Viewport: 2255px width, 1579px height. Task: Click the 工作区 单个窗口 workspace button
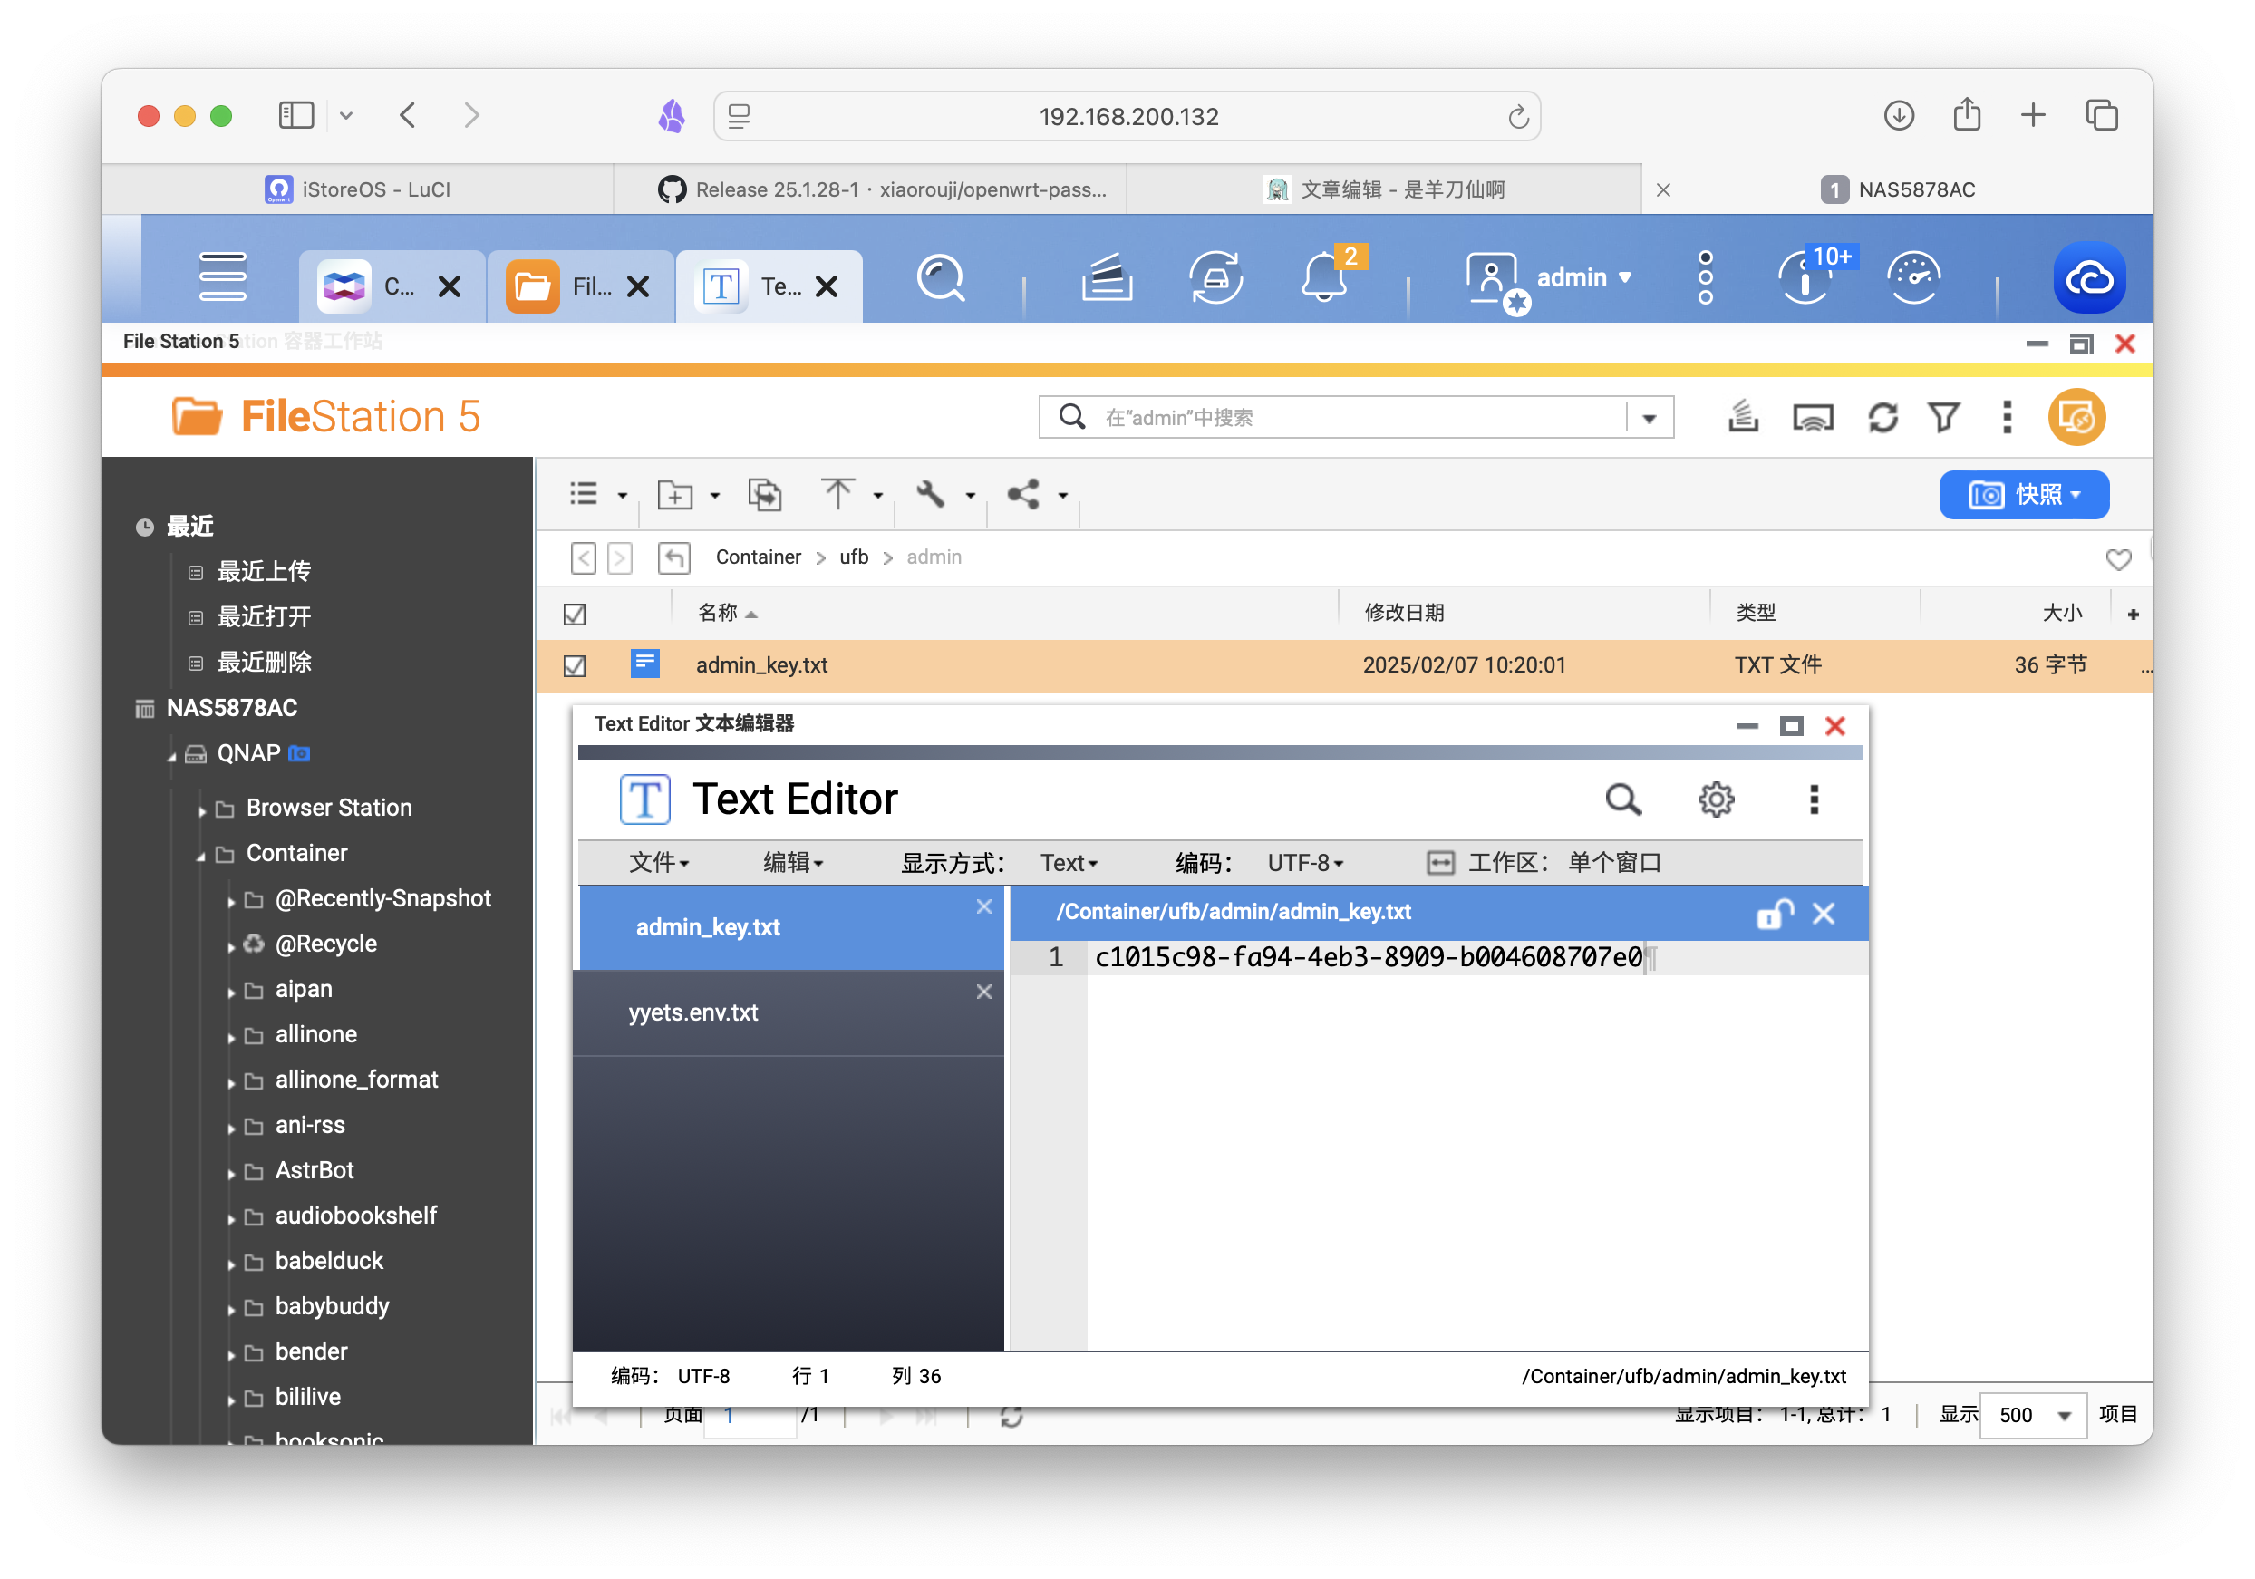point(1543,863)
